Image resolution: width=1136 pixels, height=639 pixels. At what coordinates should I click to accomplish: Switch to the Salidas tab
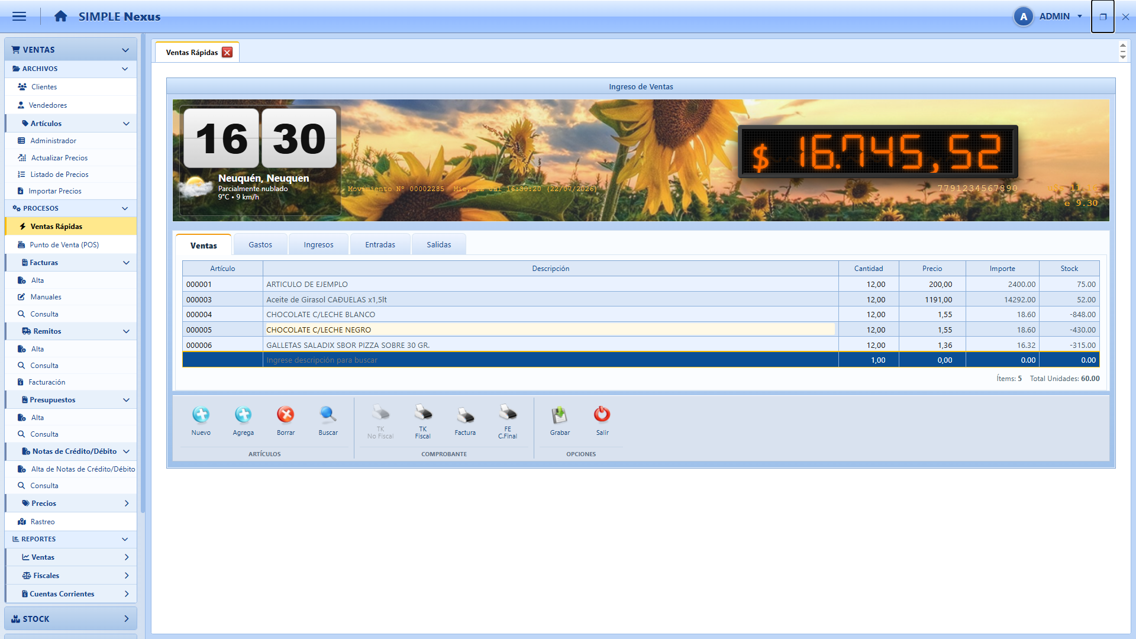point(439,245)
